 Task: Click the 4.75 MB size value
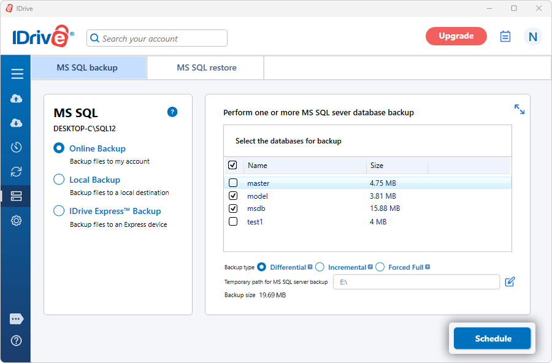[x=383, y=183]
